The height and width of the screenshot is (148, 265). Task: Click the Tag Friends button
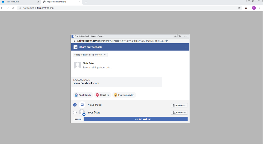coord(83,95)
